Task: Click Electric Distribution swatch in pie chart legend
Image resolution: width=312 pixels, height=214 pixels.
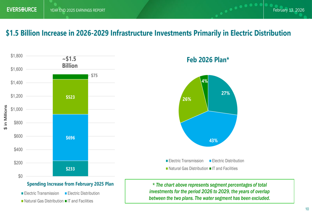Action: [x=210, y=161]
